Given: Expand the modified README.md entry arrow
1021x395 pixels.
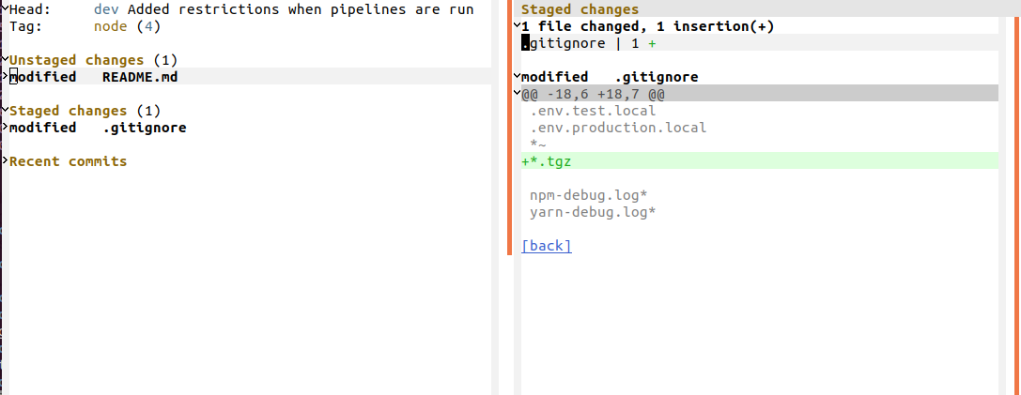Looking at the screenshot, I should (5, 77).
